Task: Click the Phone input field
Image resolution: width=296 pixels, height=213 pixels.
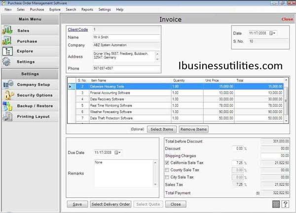Action: [126, 68]
